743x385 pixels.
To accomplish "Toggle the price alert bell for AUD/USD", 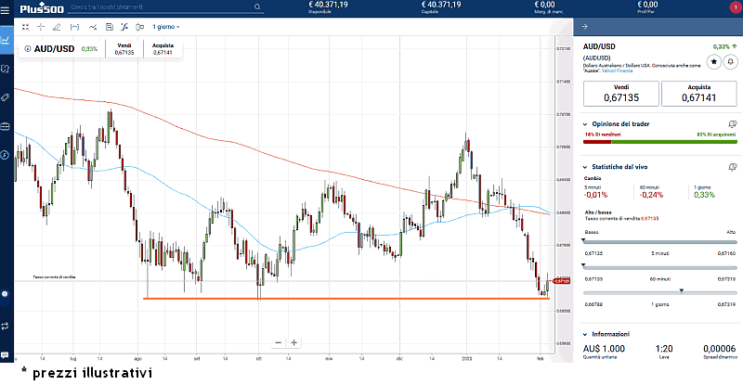I will 731,61.
